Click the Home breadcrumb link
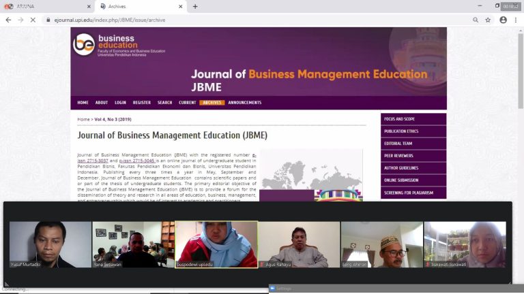The width and height of the screenshot is (524, 294). (83, 119)
